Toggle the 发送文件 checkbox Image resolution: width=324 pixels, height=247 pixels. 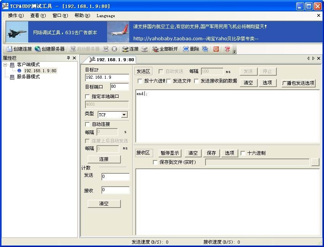168,81
